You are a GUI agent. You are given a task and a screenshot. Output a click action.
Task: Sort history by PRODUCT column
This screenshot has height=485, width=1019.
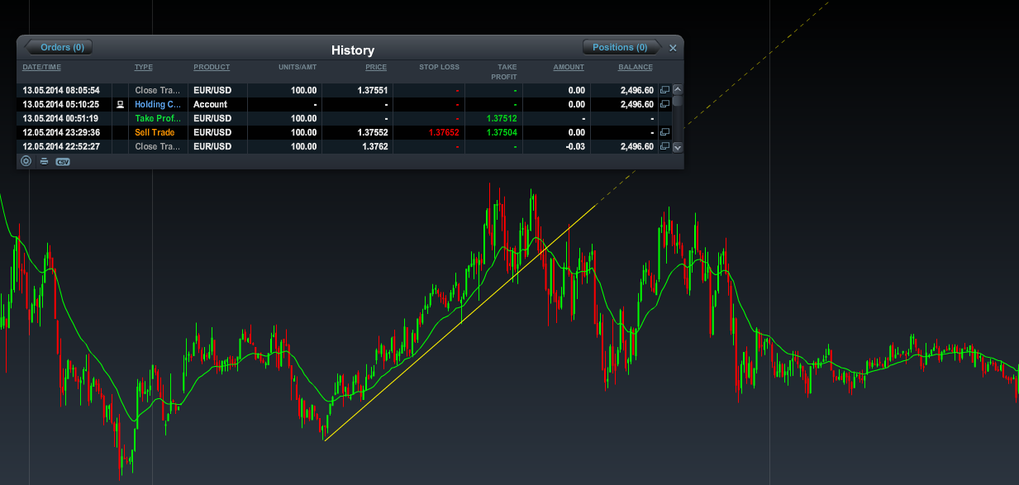(x=212, y=67)
